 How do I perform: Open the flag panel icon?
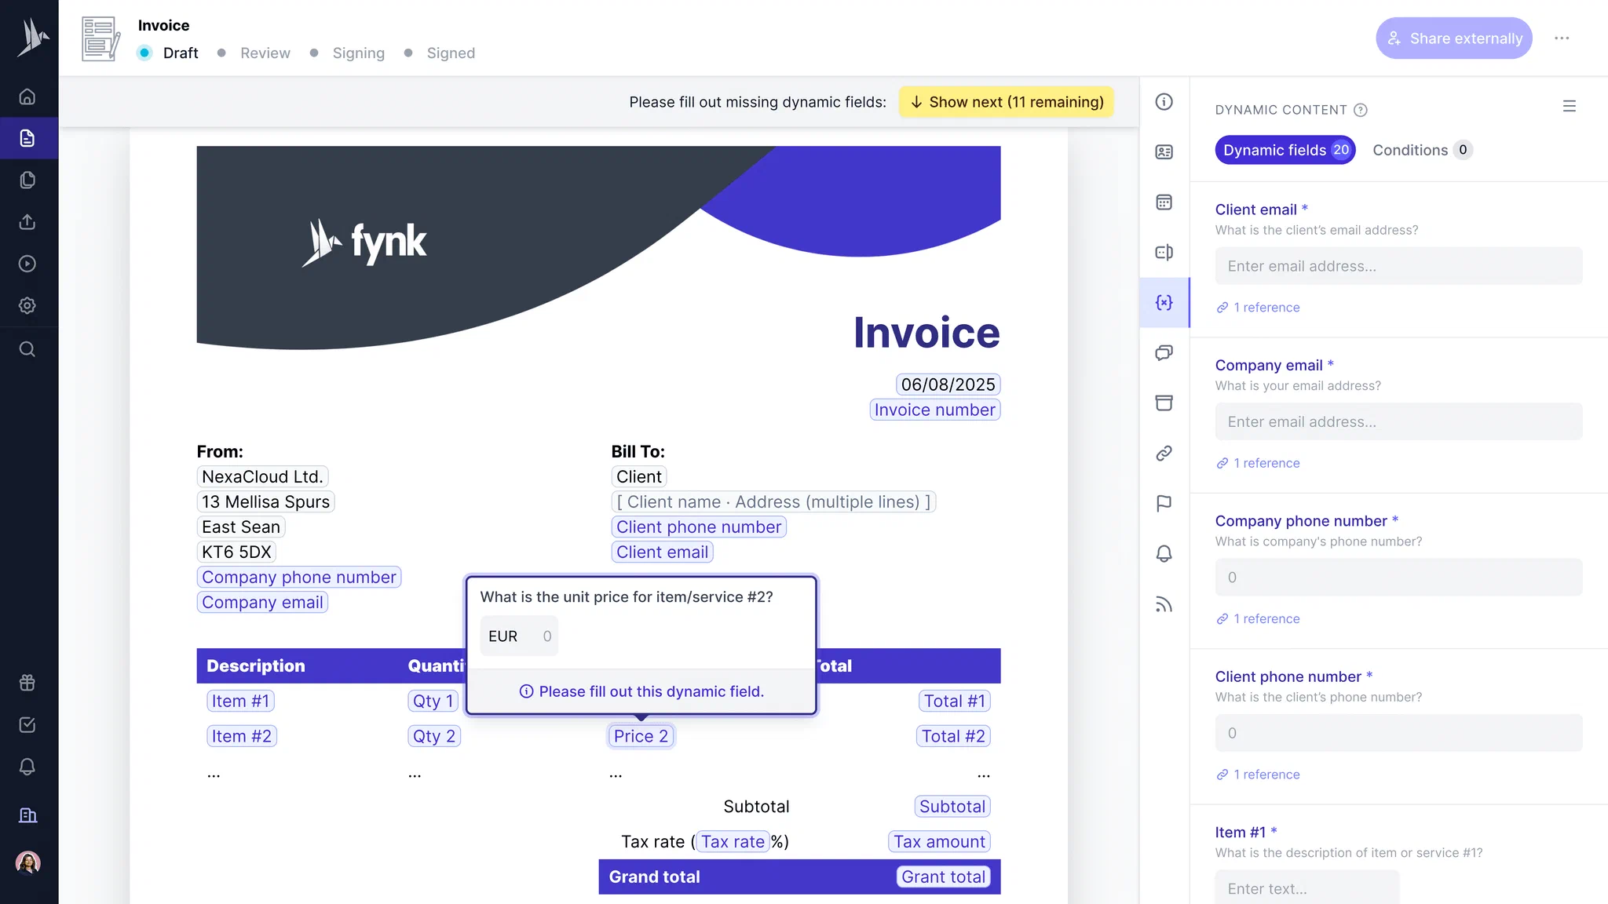[x=1164, y=503]
